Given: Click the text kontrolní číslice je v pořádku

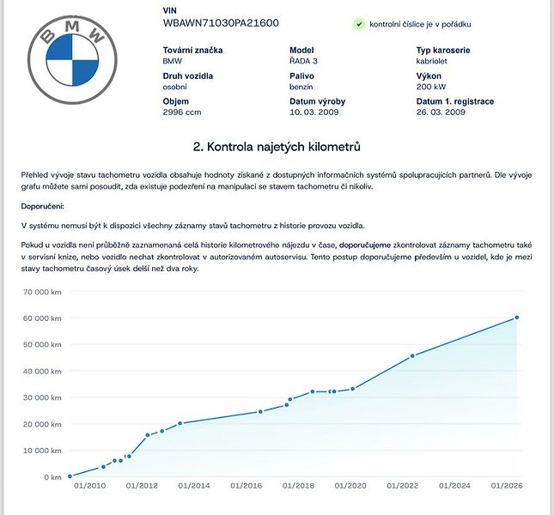Looking at the screenshot, I should coord(420,24).
